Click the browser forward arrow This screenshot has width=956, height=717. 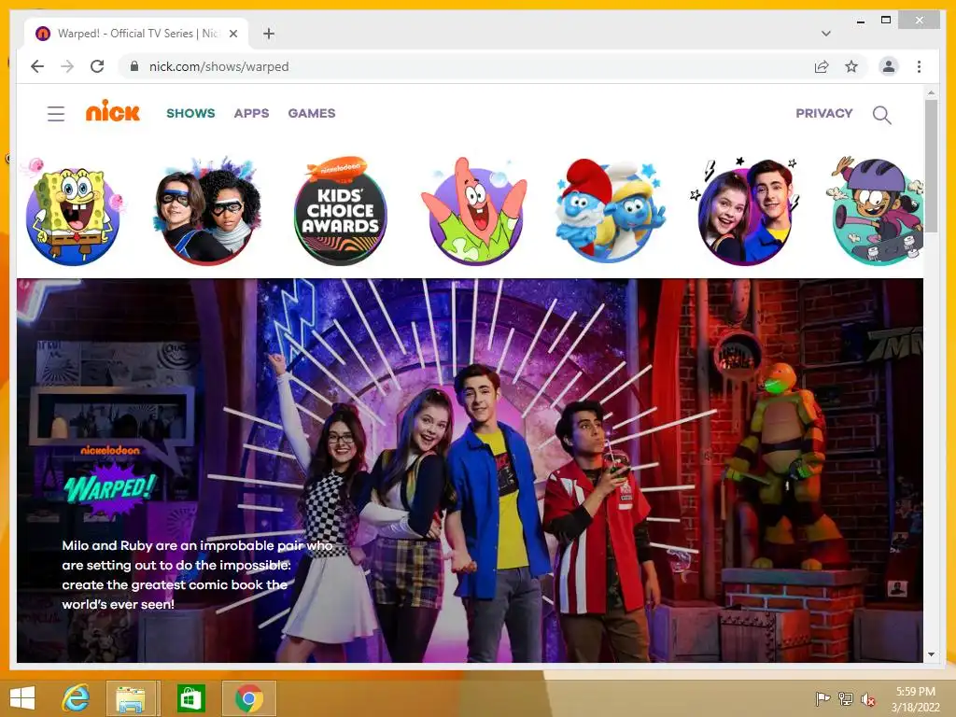(x=67, y=66)
